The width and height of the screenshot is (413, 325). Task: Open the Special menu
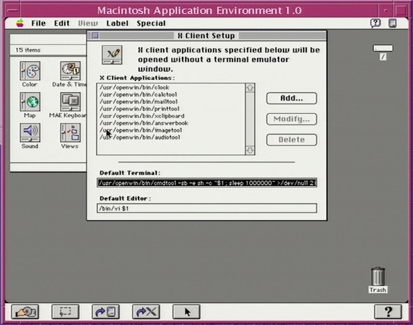pos(151,23)
